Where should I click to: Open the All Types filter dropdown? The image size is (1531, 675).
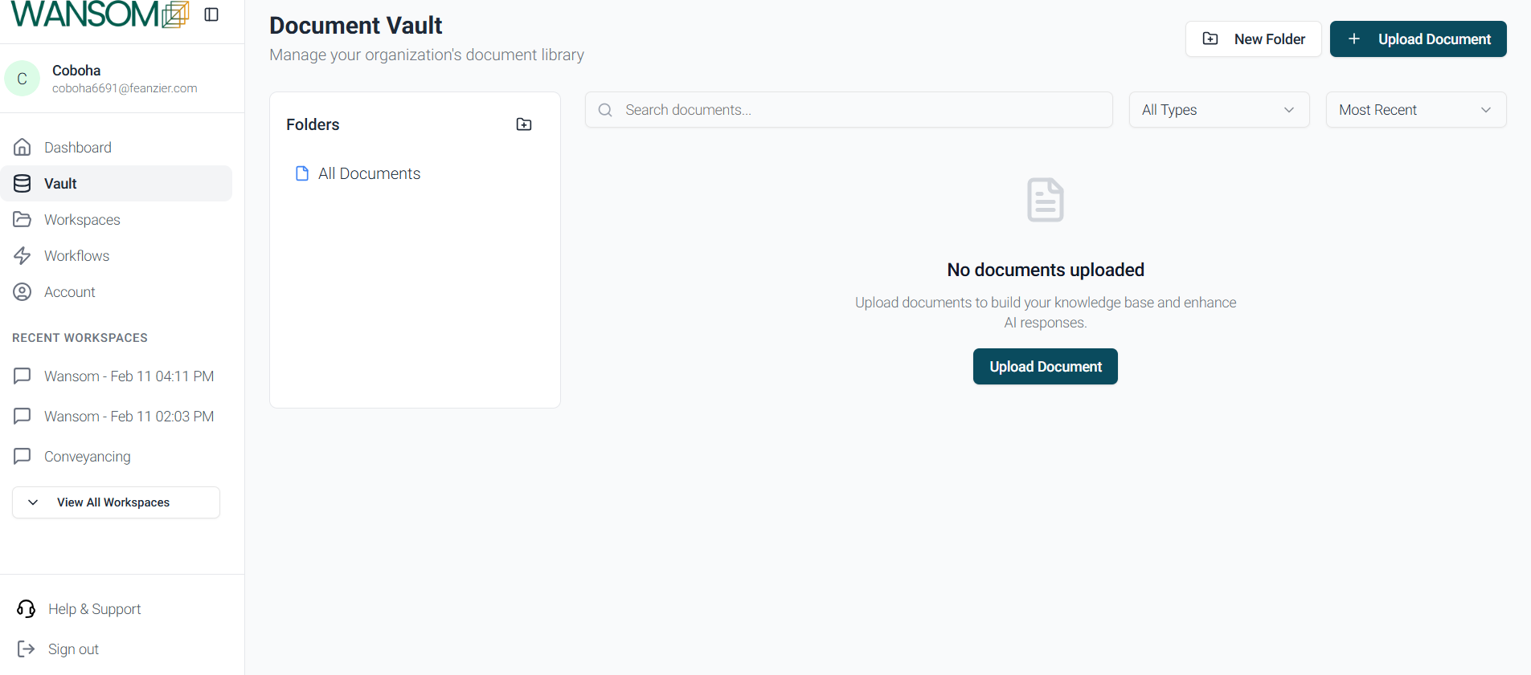(1219, 110)
